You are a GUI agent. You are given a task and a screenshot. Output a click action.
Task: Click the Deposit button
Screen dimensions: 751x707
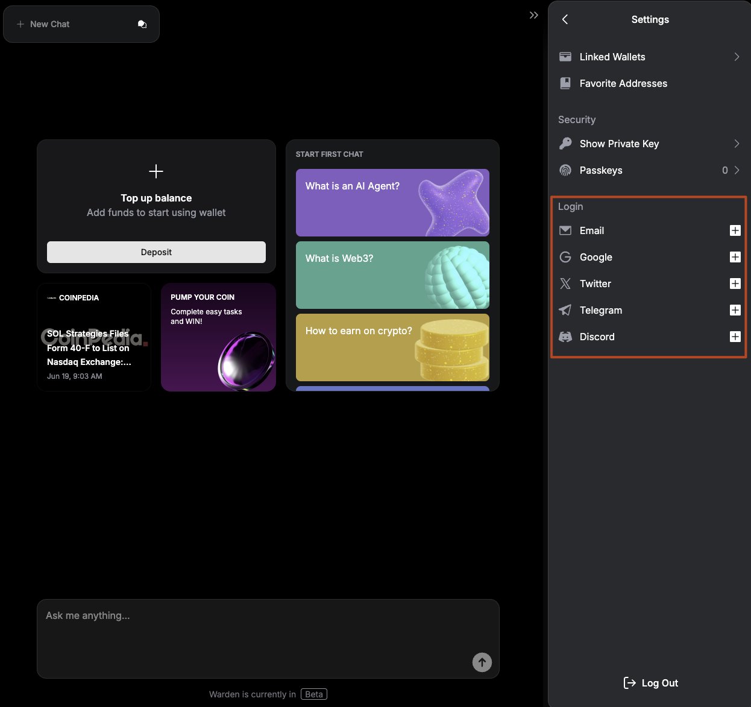pos(156,252)
